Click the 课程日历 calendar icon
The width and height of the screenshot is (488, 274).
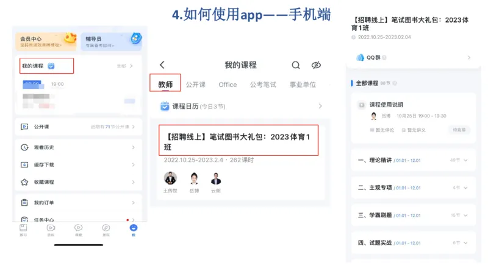pyautogui.click(x=165, y=106)
